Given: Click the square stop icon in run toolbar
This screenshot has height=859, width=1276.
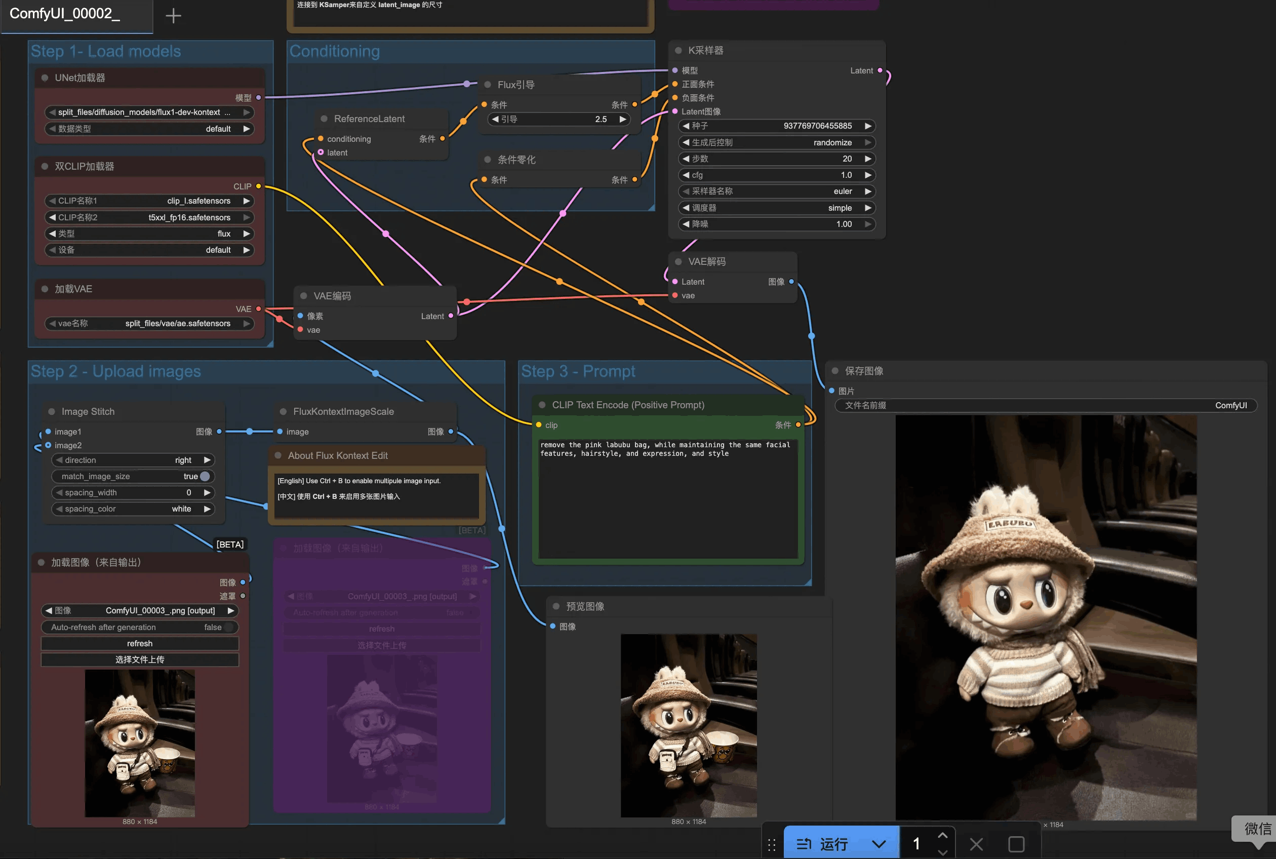Looking at the screenshot, I should click(x=1017, y=844).
